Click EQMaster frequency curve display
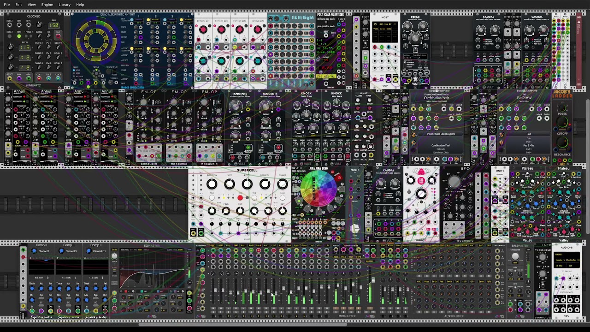 152,270
